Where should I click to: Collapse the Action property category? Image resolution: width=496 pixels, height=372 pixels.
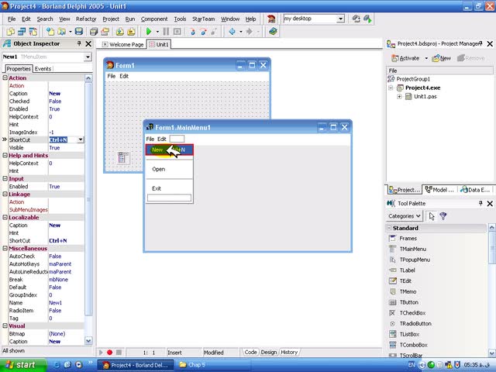coord(5,77)
